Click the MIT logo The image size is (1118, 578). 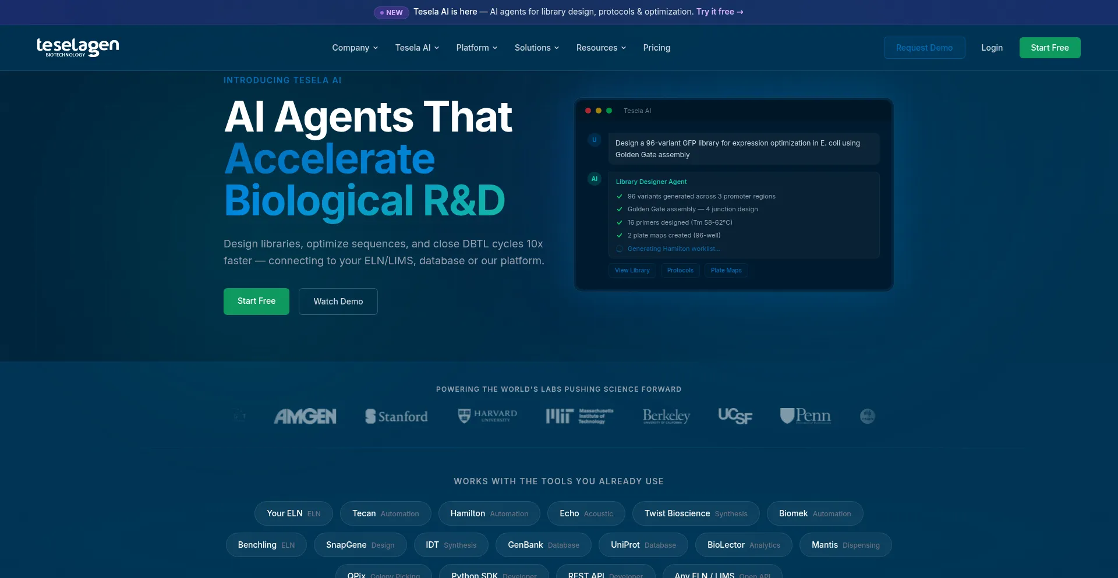tap(579, 416)
